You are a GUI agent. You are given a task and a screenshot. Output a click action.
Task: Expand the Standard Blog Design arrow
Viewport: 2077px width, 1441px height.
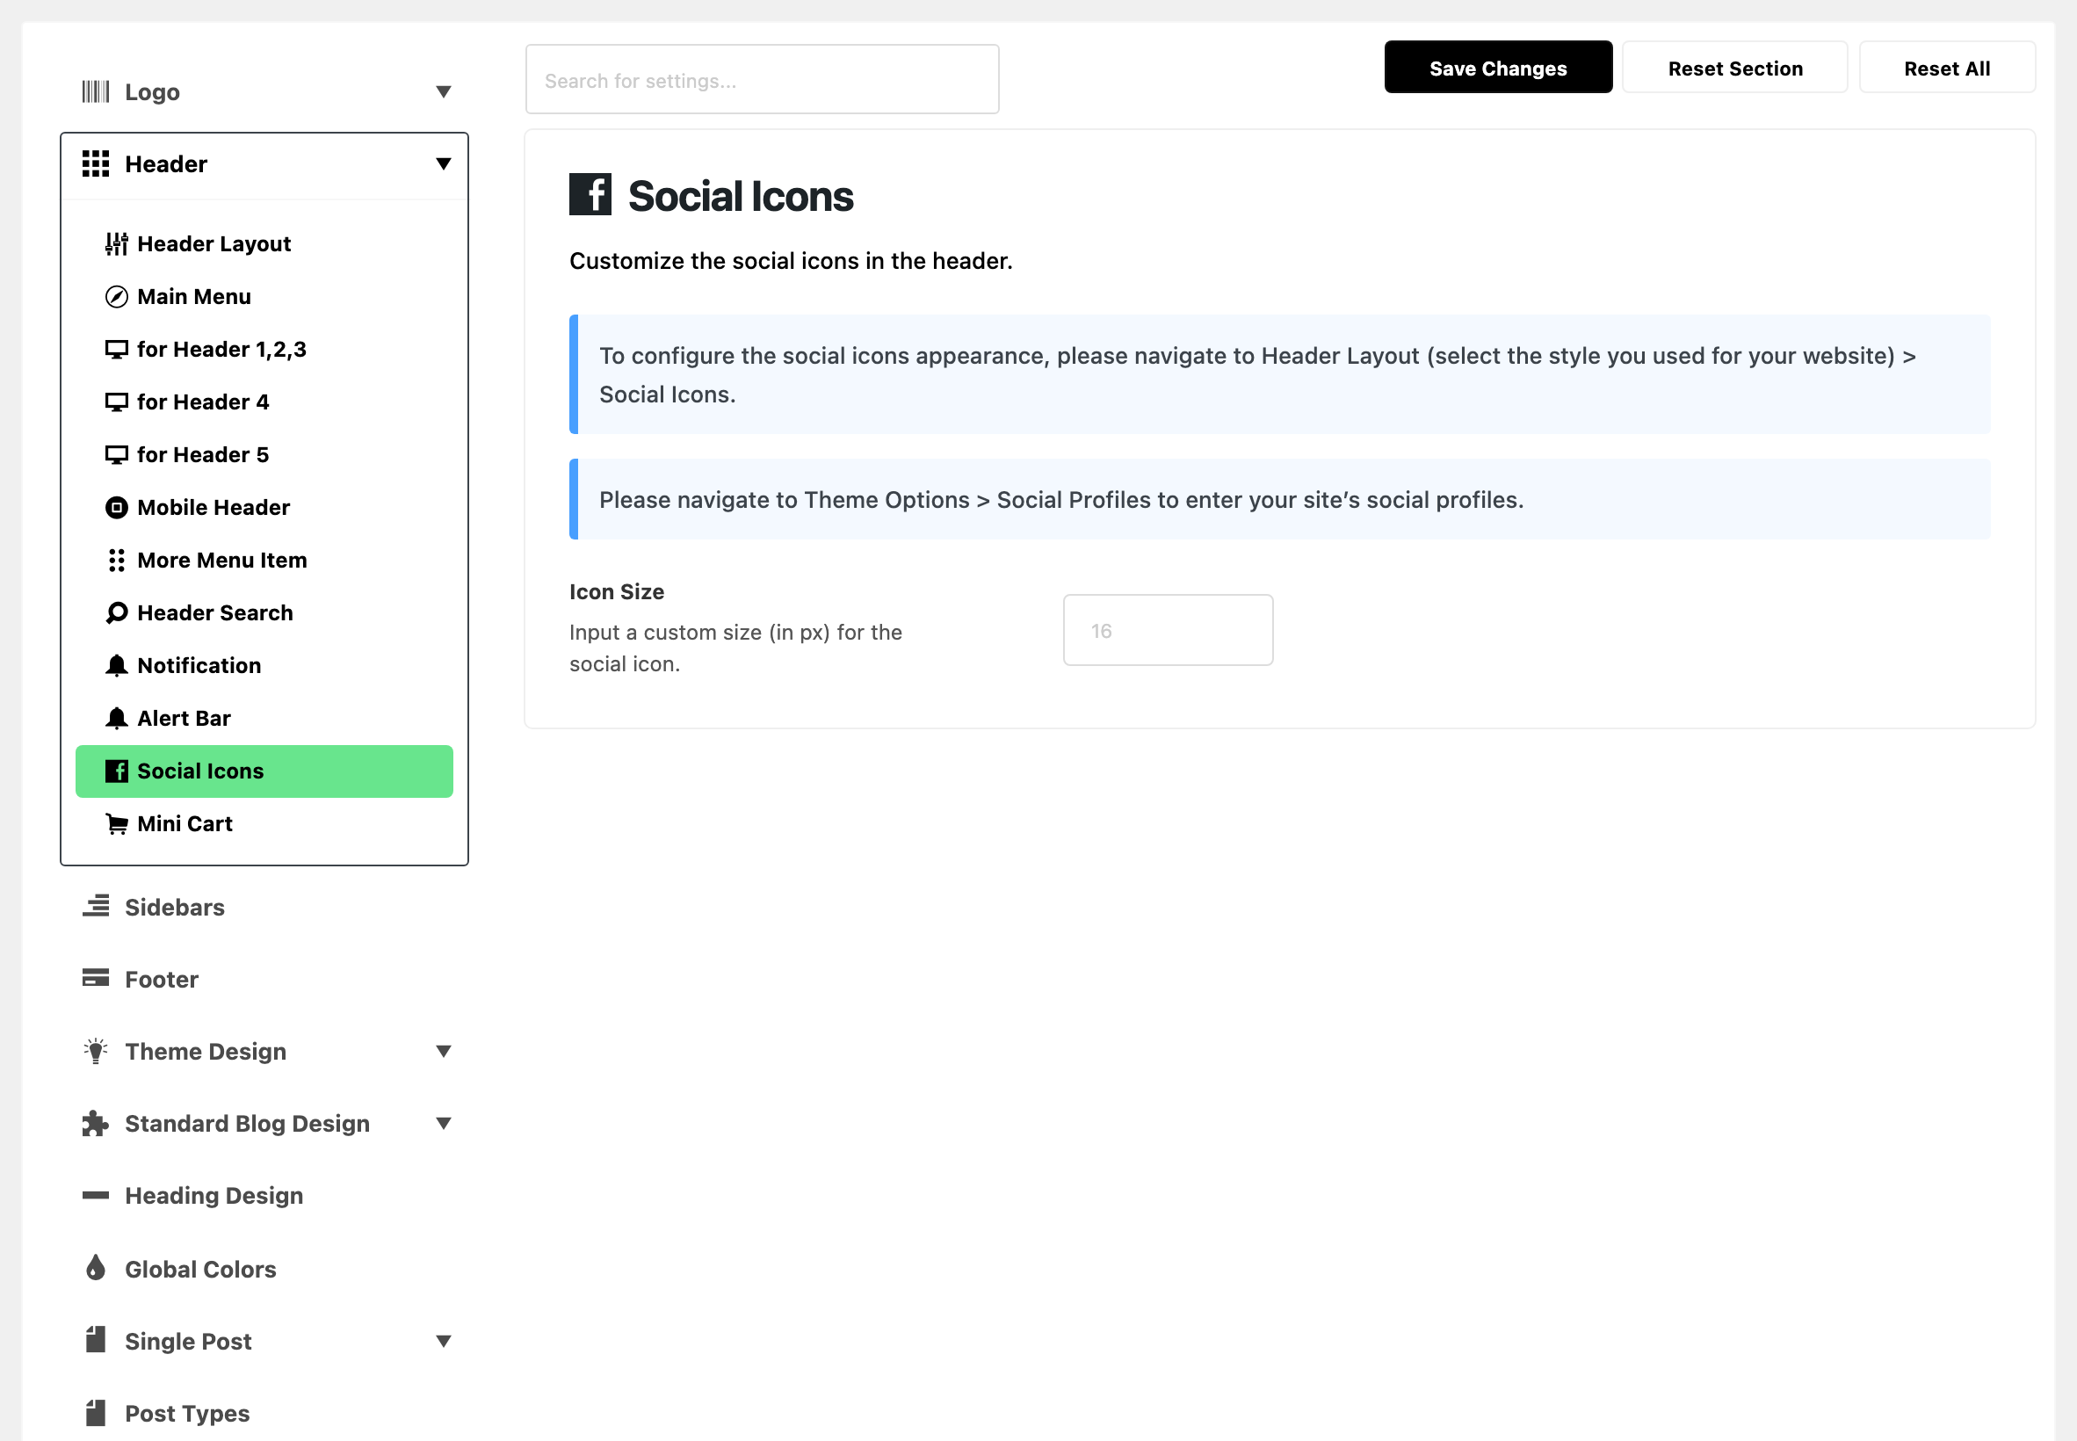tap(443, 1124)
